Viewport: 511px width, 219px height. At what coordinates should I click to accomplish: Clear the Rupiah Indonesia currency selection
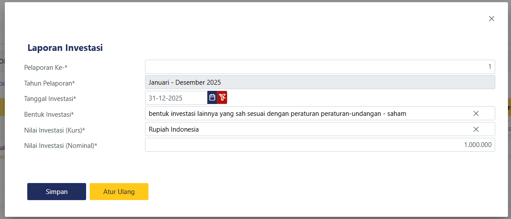[476, 129]
